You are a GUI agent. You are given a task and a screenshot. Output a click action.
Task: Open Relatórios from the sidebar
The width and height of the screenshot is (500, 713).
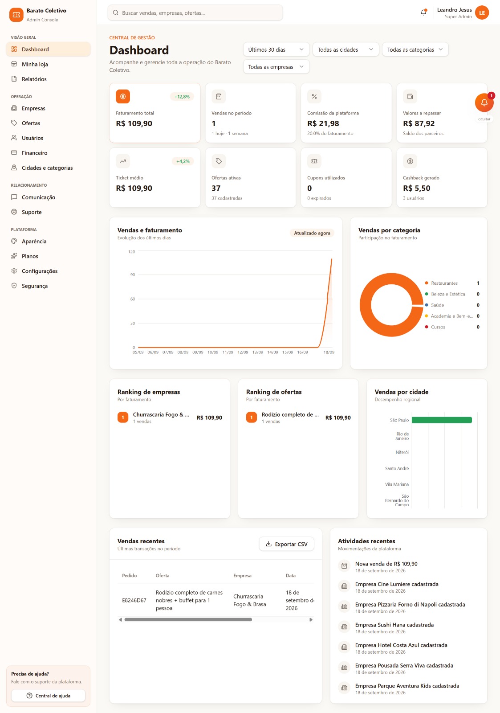tap(48, 79)
